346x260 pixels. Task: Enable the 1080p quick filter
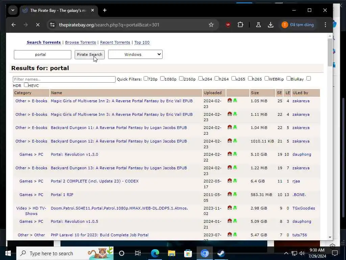(162, 79)
